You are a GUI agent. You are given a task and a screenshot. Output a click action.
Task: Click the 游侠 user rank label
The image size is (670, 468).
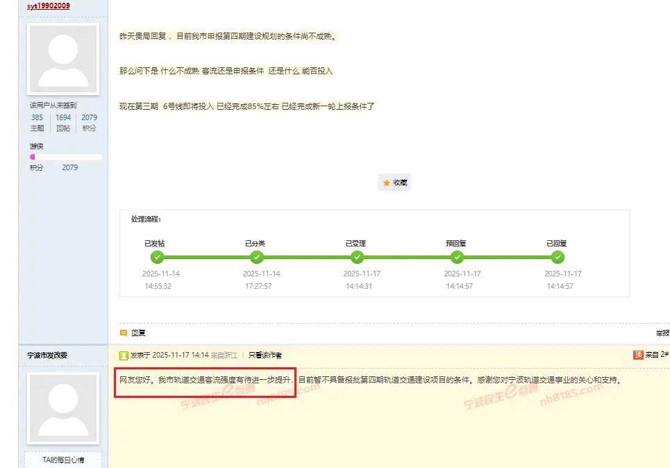click(x=37, y=147)
